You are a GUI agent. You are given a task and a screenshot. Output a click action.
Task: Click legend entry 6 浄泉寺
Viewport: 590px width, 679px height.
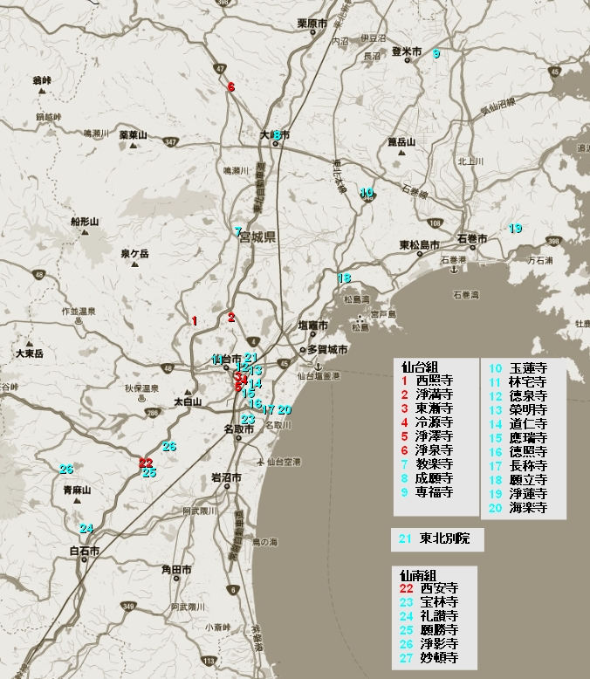tap(427, 450)
